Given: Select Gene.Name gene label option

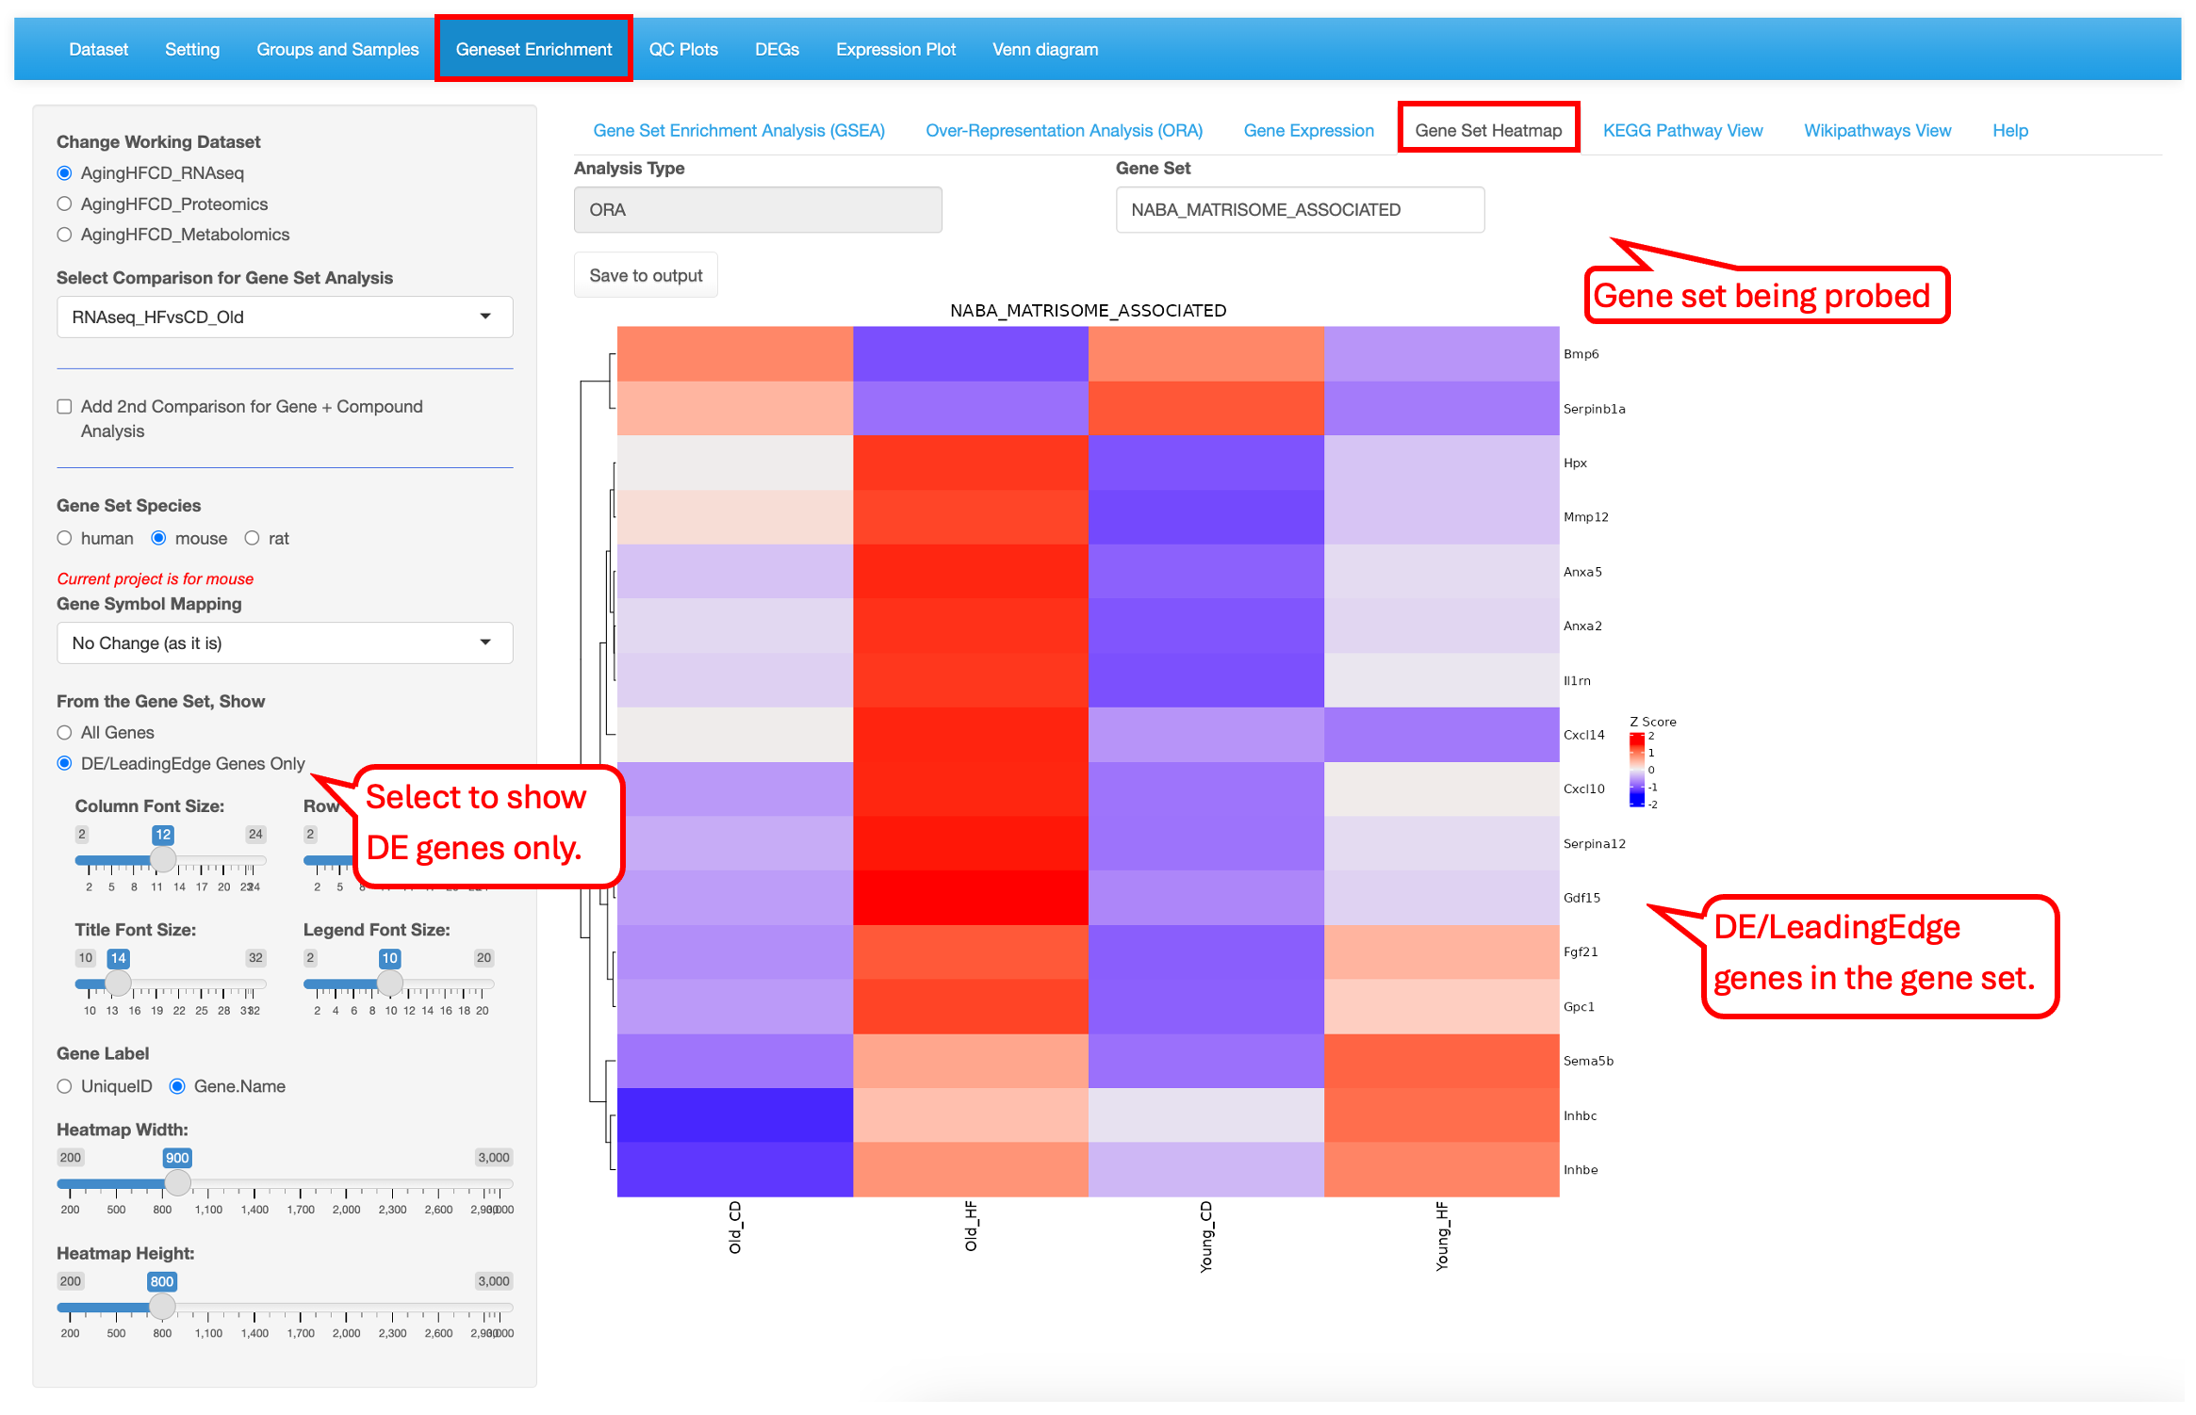Looking at the screenshot, I should coord(177,1087).
